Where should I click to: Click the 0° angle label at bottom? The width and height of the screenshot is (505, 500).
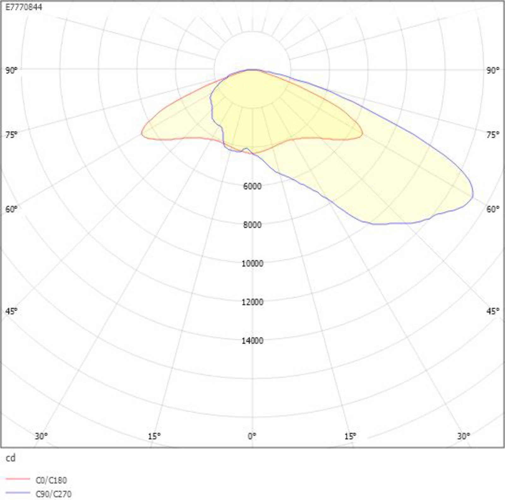point(252,436)
